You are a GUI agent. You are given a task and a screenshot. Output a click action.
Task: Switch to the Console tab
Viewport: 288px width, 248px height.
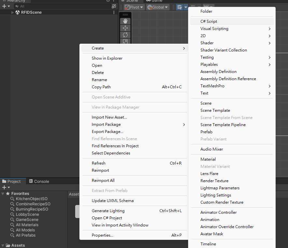pyautogui.click(x=39, y=182)
